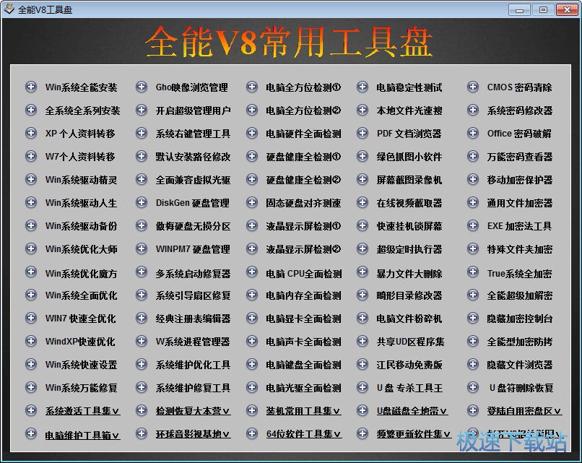Open 电脑内存全面检测 tool
This screenshot has width=582, height=463.
tap(303, 295)
